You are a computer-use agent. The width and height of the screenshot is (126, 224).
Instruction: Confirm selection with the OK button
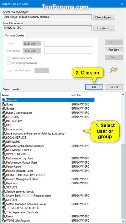[x=94, y=87]
